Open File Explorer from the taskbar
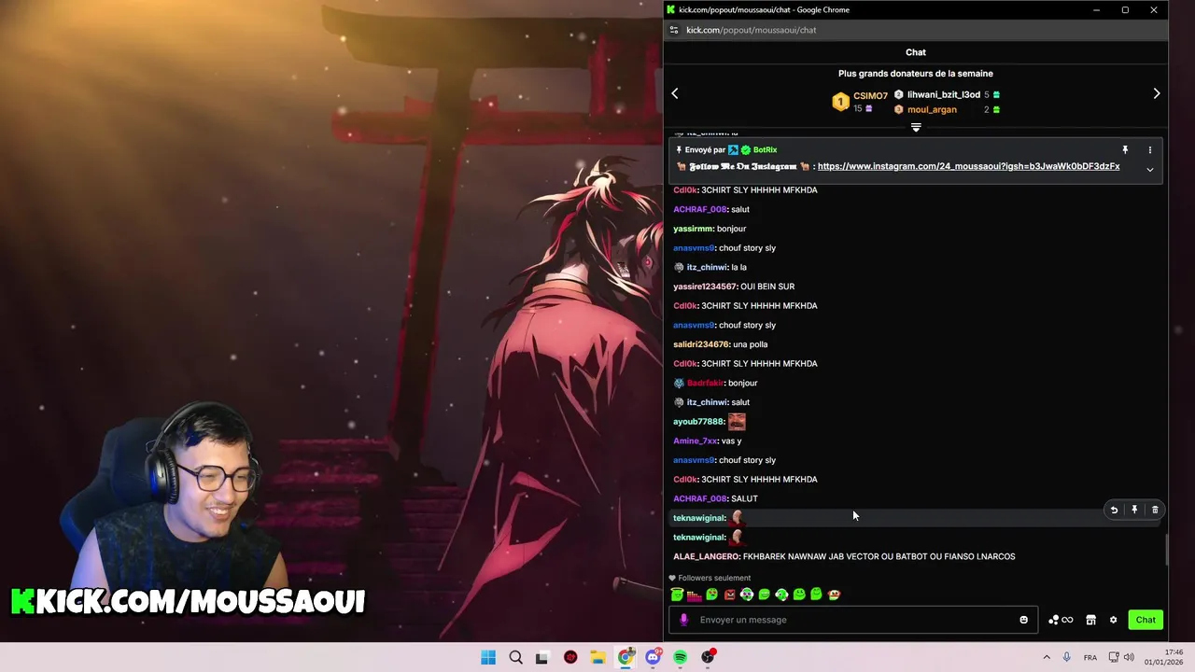This screenshot has width=1195, height=672. 597,657
